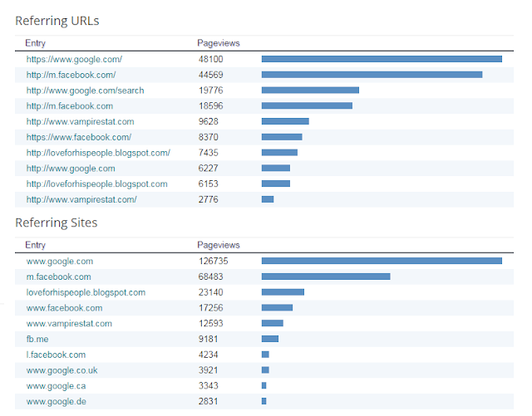The width and height of the screenshot is (532, 416).
Task: Click www.facebook.com referring site
Action: 65,308
